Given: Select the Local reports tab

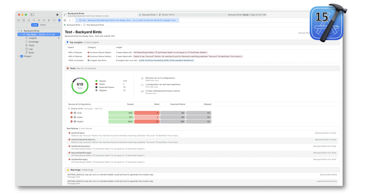Looking at the screenshot, I should [x=35, y=25].
